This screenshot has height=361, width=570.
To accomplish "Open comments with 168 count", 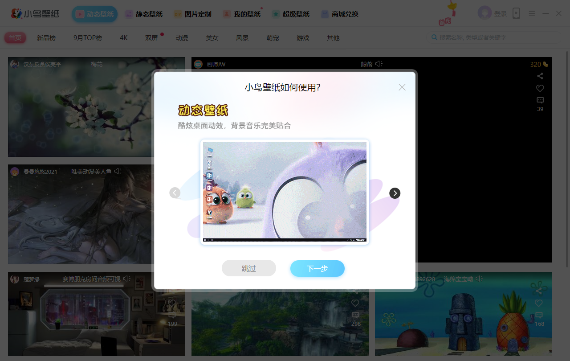I will (539, 315).
